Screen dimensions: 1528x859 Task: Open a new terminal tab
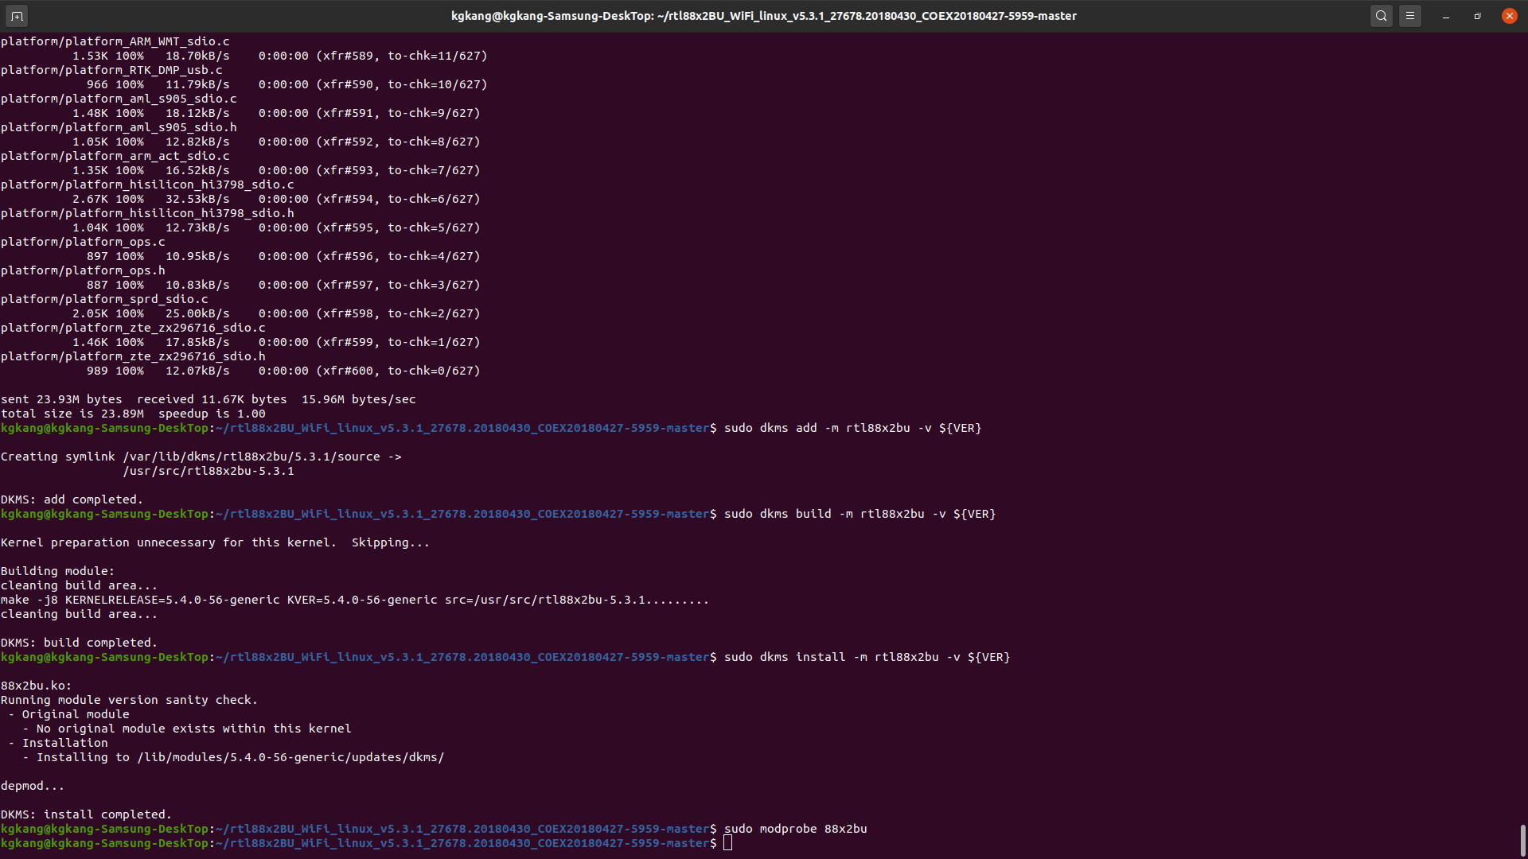click(17, 16)
